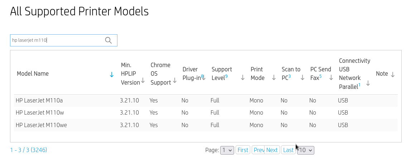The width and height of the screenshot is (416, 166).
Task: Sort by Driver Plug-in arrow
Action: click(204, 77)
